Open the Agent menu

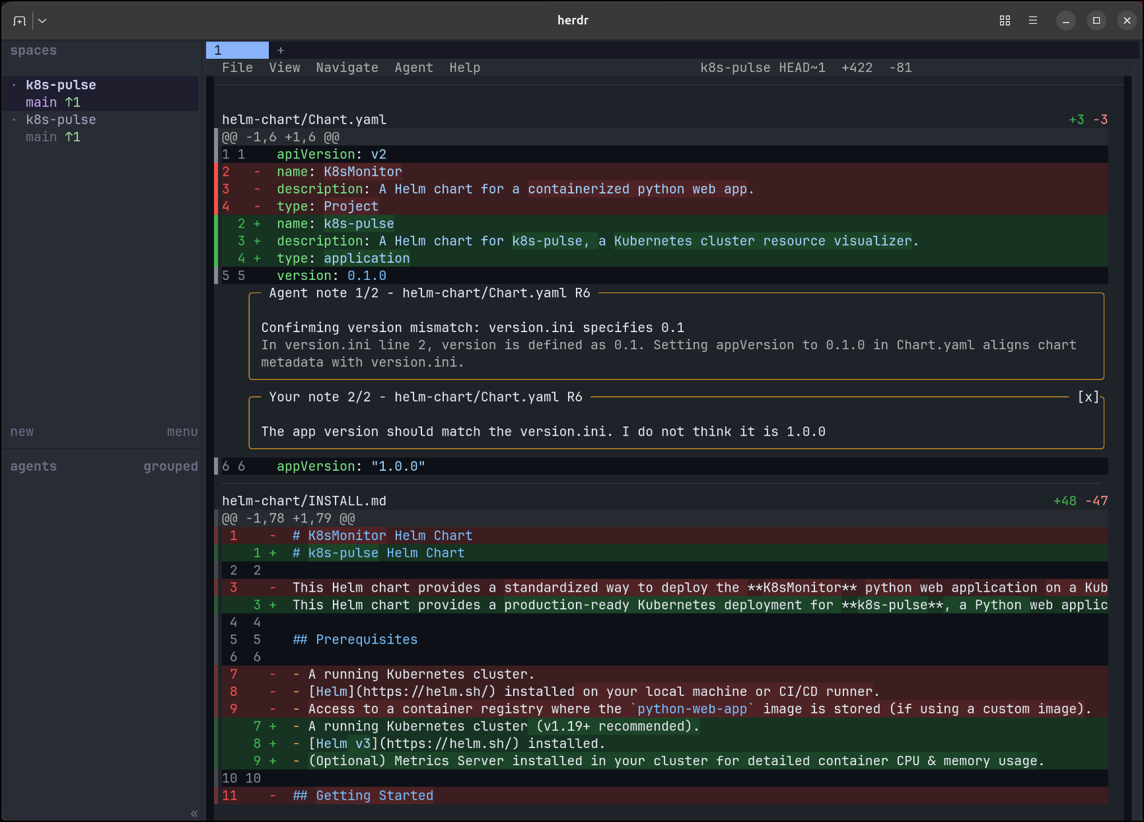[414, 67]
